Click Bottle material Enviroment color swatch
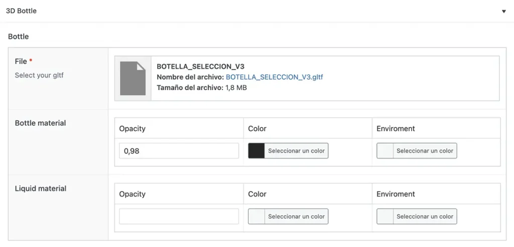 click(x=385, y=151)
